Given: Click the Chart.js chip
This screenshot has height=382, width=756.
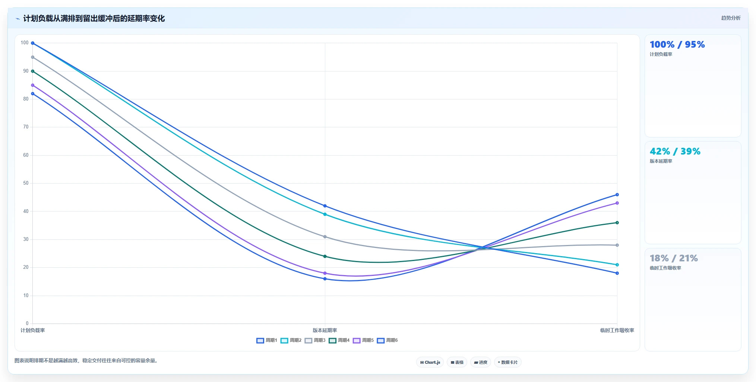Looking at the screenshot, I should (430, 362).
